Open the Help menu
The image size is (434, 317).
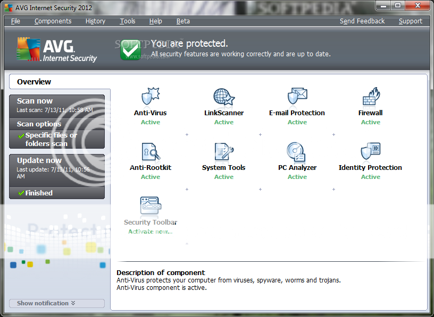coord(155,21)
